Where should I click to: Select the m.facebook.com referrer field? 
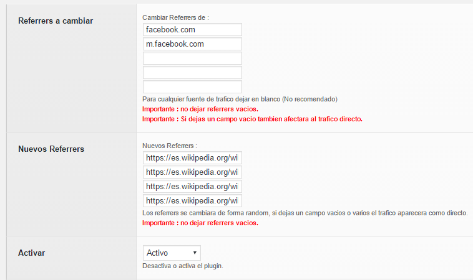point(192,44)
